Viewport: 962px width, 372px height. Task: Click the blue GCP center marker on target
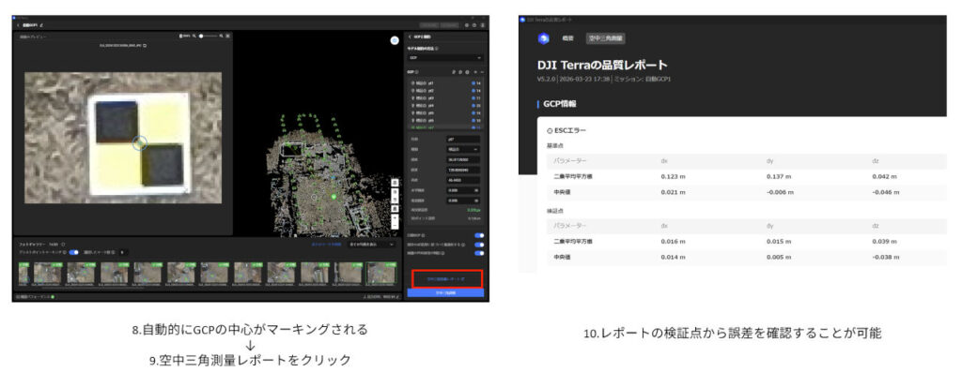pyautogui.click(x=140, y=143)
